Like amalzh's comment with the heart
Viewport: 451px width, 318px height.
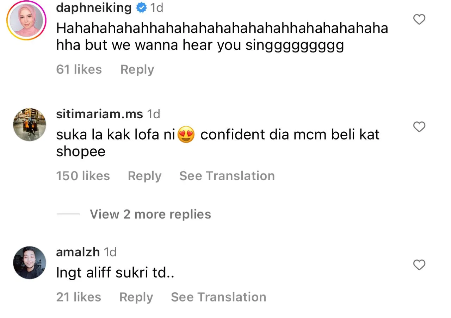(419, 265)
